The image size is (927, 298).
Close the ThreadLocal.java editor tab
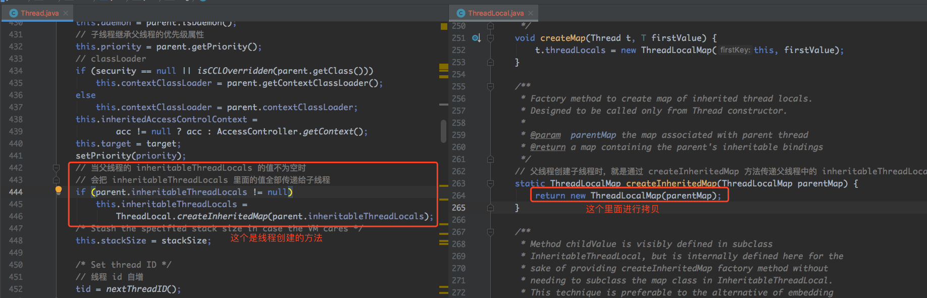tap(531, 13)
